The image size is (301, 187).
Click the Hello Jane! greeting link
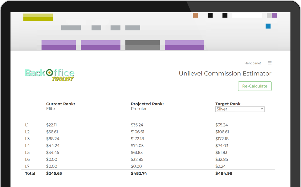point(252,63)
